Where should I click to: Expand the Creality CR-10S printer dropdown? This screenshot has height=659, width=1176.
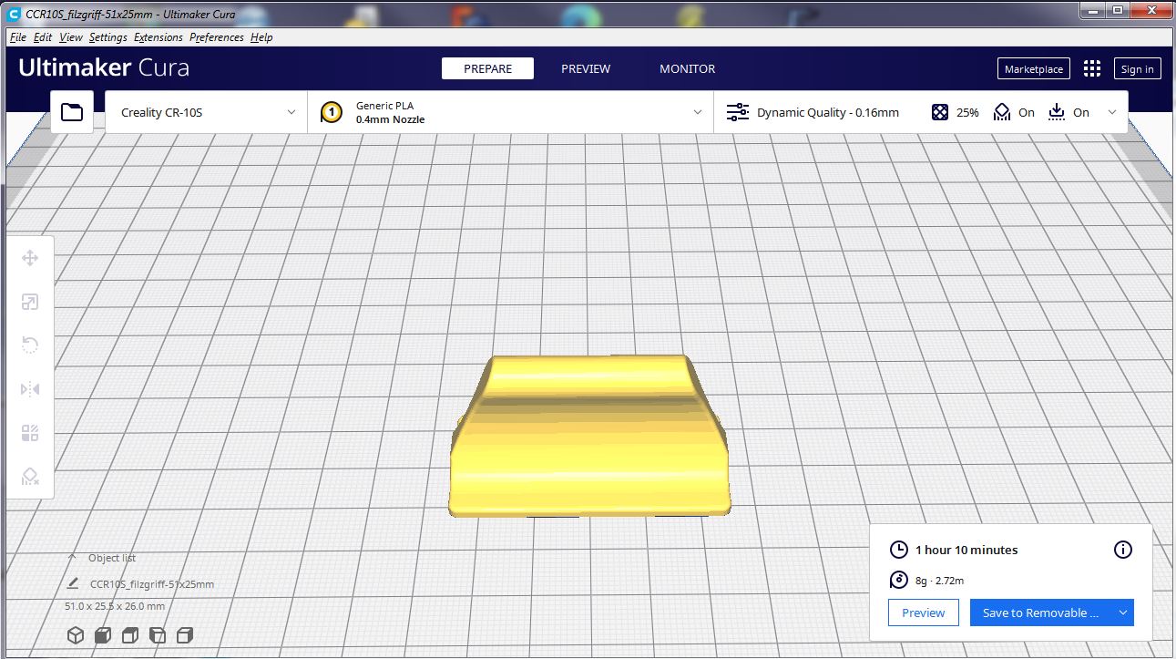coord(207,112)
